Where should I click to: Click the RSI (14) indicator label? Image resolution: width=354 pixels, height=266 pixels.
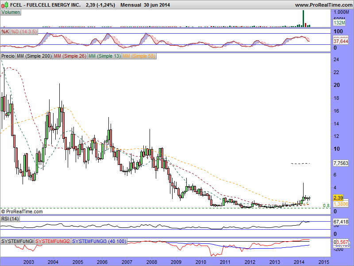[x=10, y=219]
